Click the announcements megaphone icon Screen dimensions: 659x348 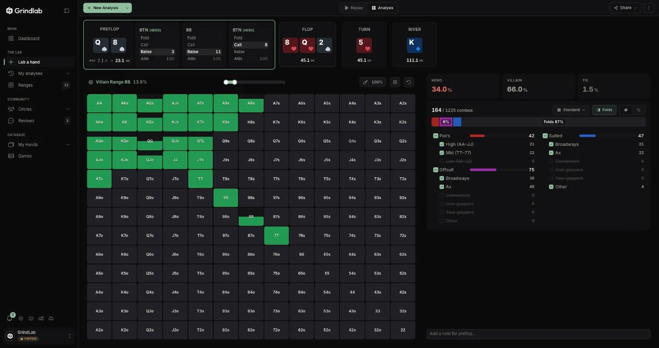tap(41, 318)
